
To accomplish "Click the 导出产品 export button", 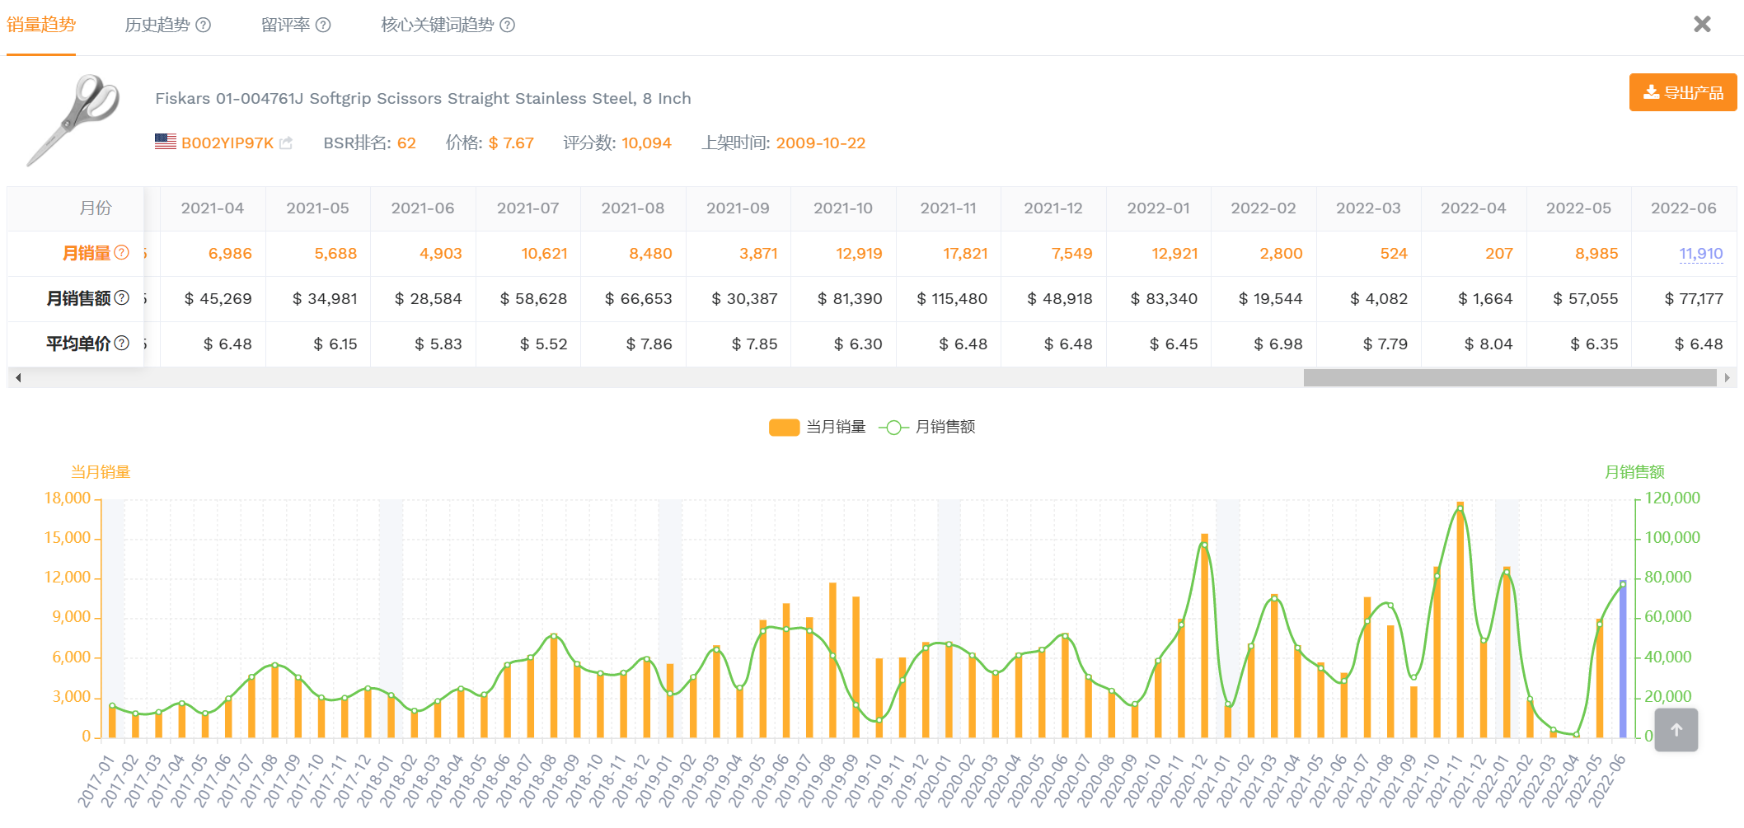I will [1682, 92].
